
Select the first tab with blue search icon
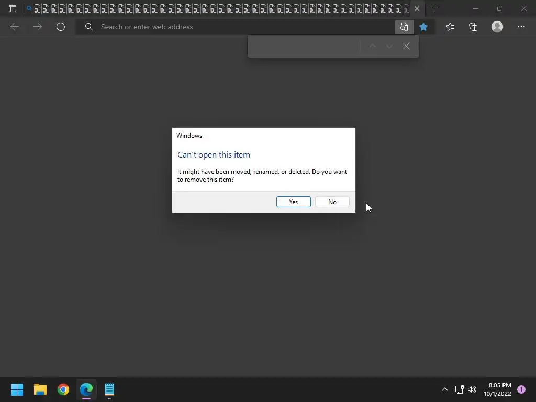(x=29, y=8)
